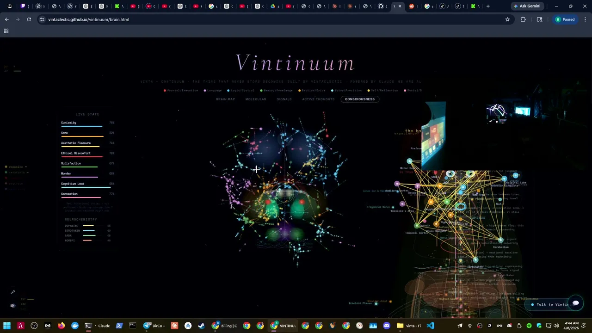This screenshot has height=333, width=592.
Task: Open the apps grid in bookmarks bar
Action: click(x=6, y=31)
